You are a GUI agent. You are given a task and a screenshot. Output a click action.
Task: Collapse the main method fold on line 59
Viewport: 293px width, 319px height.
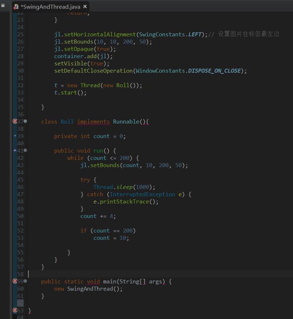25,281
